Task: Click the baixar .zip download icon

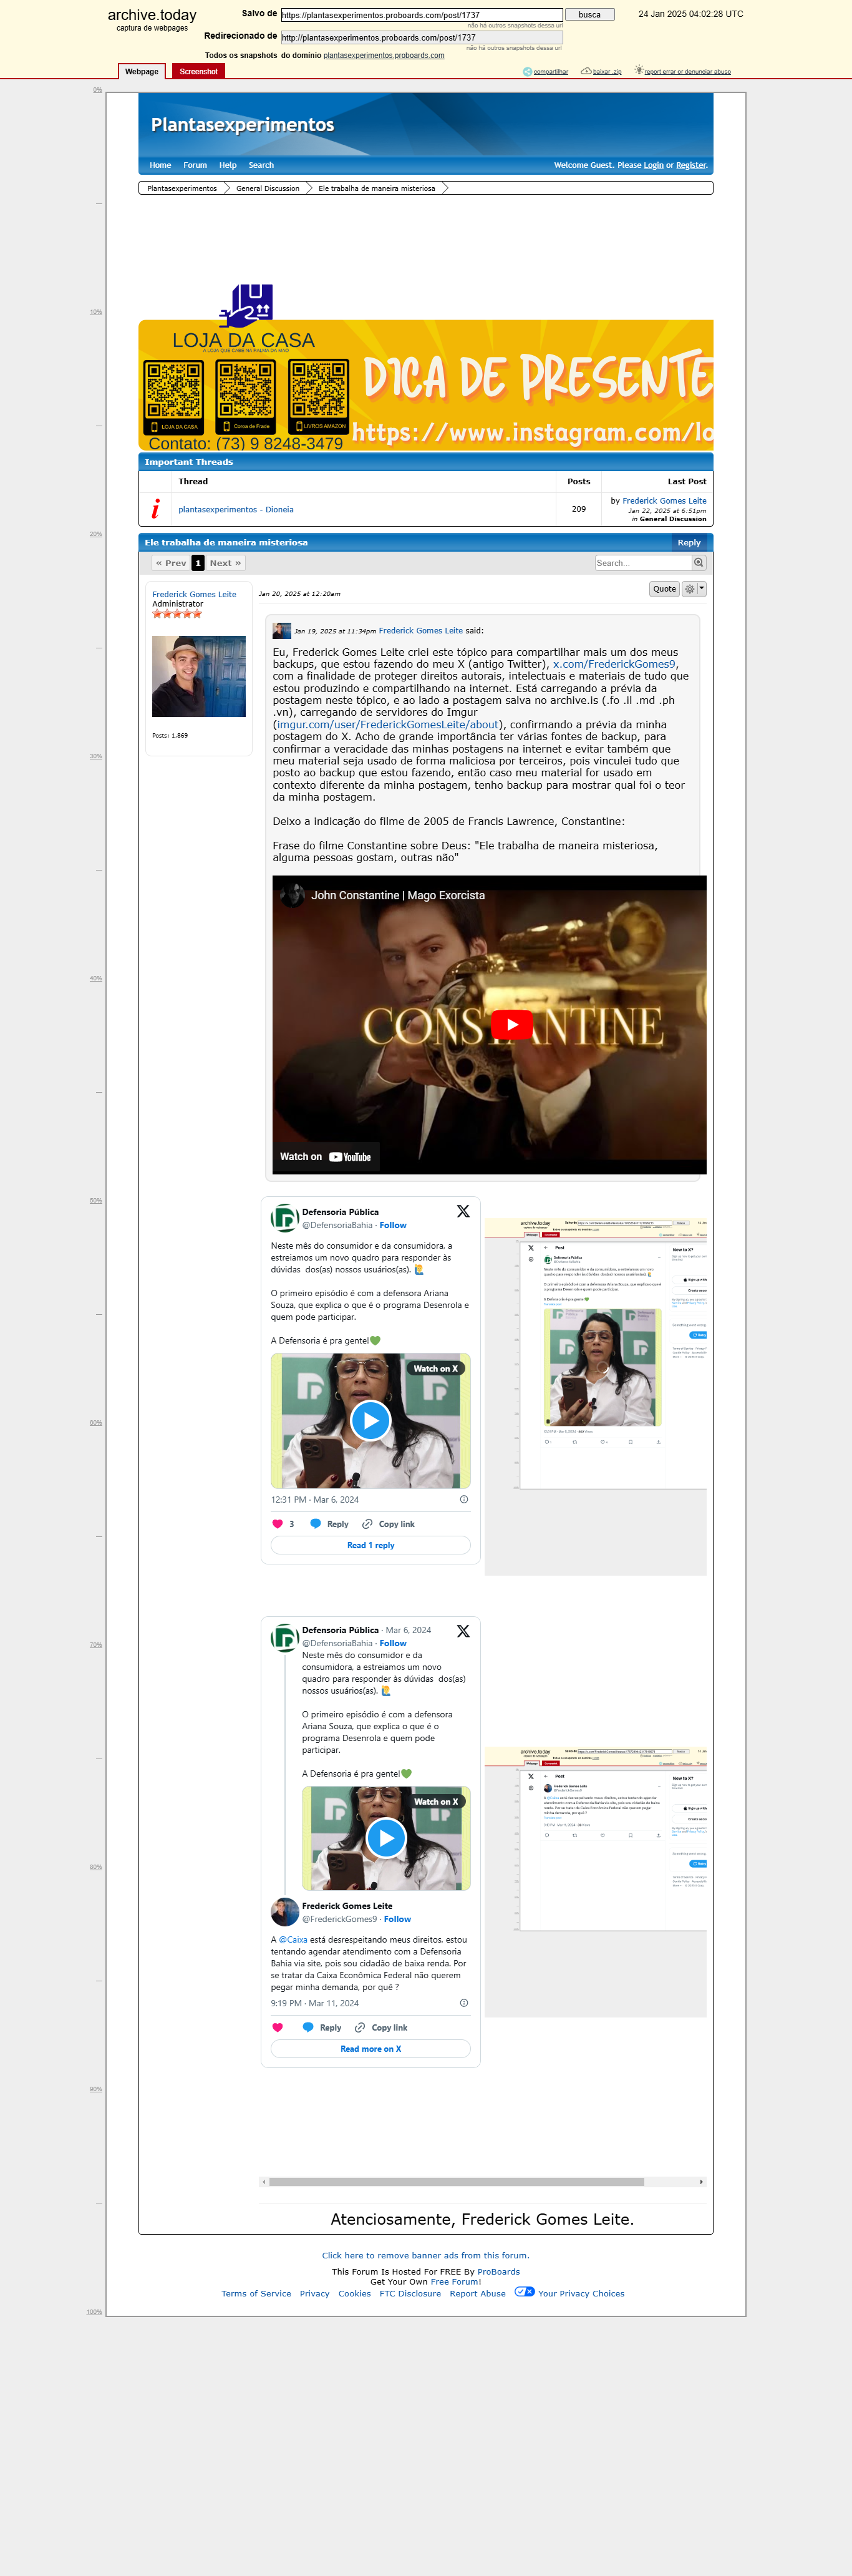Action: point(586,71)
